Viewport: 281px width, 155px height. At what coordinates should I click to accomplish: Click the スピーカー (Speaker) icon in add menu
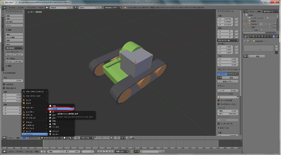[x=24, y=108]
